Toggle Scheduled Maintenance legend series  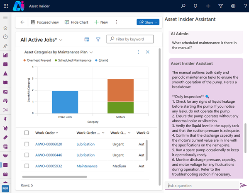tap(73, 60)
